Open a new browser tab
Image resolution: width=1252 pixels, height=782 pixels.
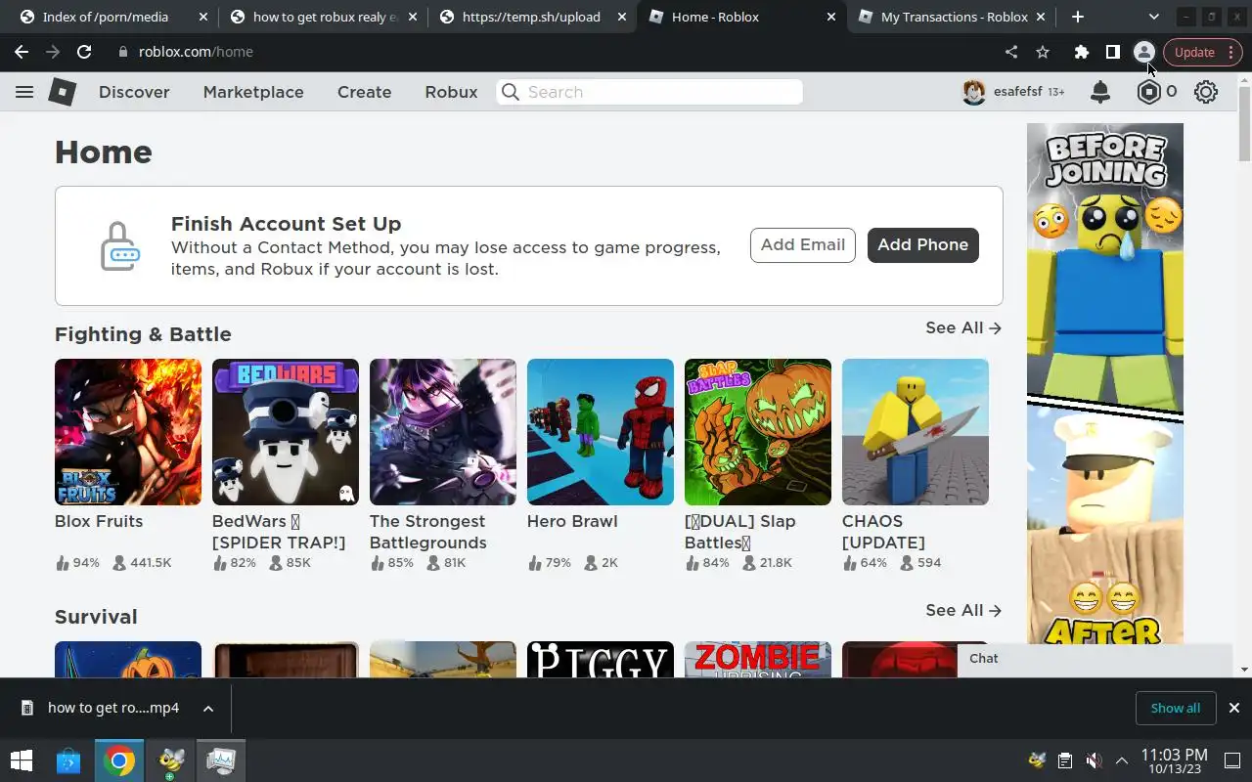(x=1077, y=17)
